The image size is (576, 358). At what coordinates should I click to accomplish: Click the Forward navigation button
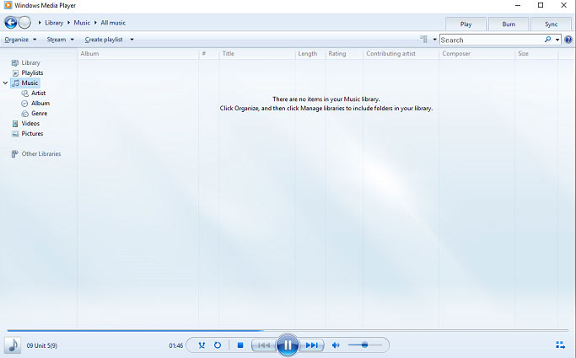tap(24, 23)
